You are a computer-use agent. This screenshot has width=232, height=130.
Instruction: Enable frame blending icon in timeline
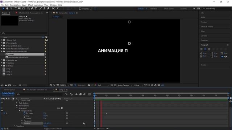pyautogui.click(x=80, y=94)
